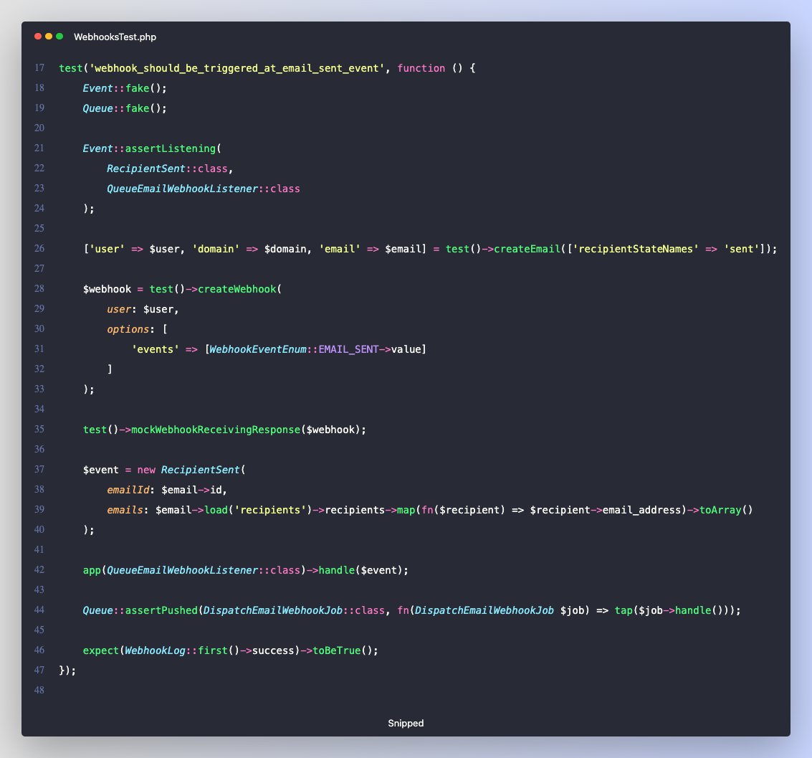Click line number 17

[39, 68]
